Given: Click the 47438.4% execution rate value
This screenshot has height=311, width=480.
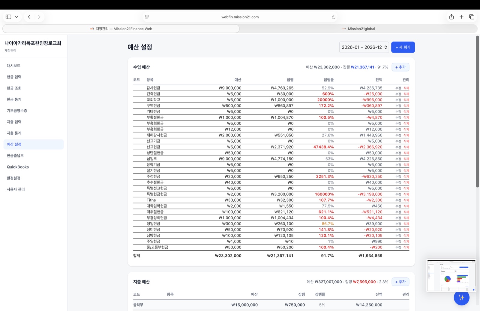Looking at the screenshot, I should coord(323,147).
